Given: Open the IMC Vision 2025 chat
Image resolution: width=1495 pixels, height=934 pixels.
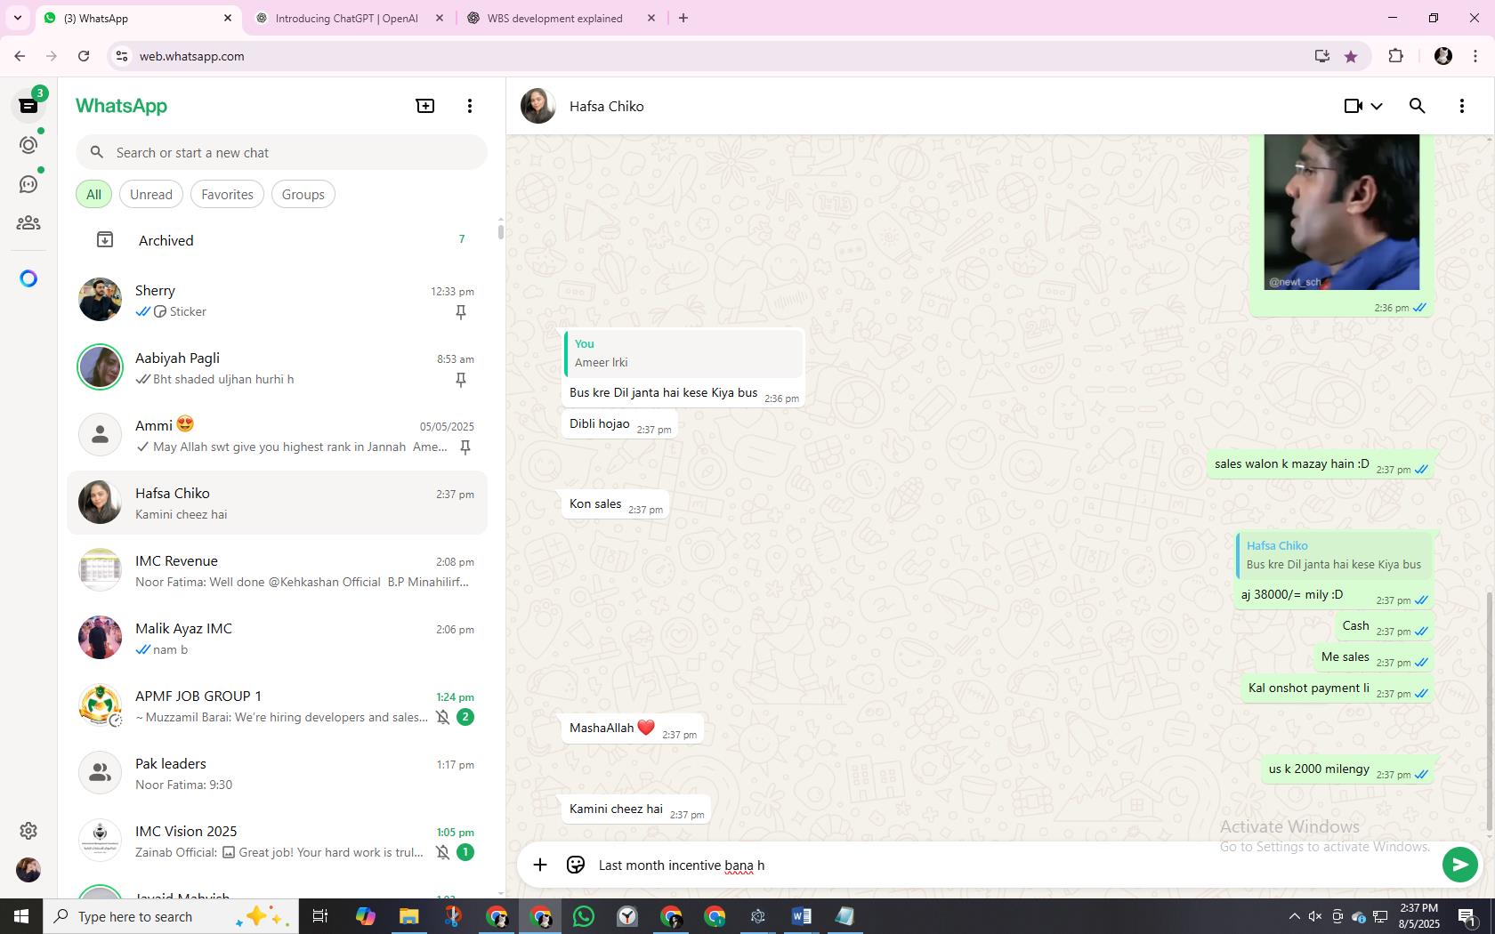Looking at the screenshot, I should (278, 841).
